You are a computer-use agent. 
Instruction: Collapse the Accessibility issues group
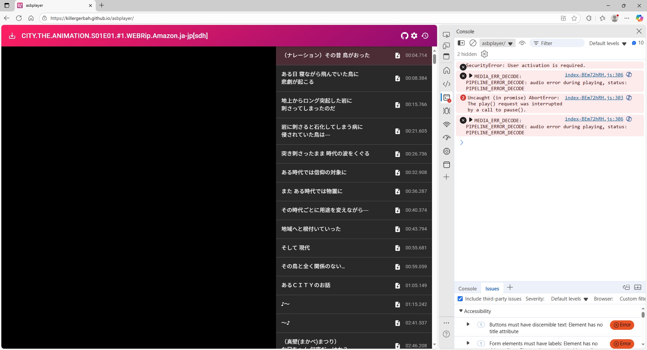pyautogui.click(x=461, y=311)
